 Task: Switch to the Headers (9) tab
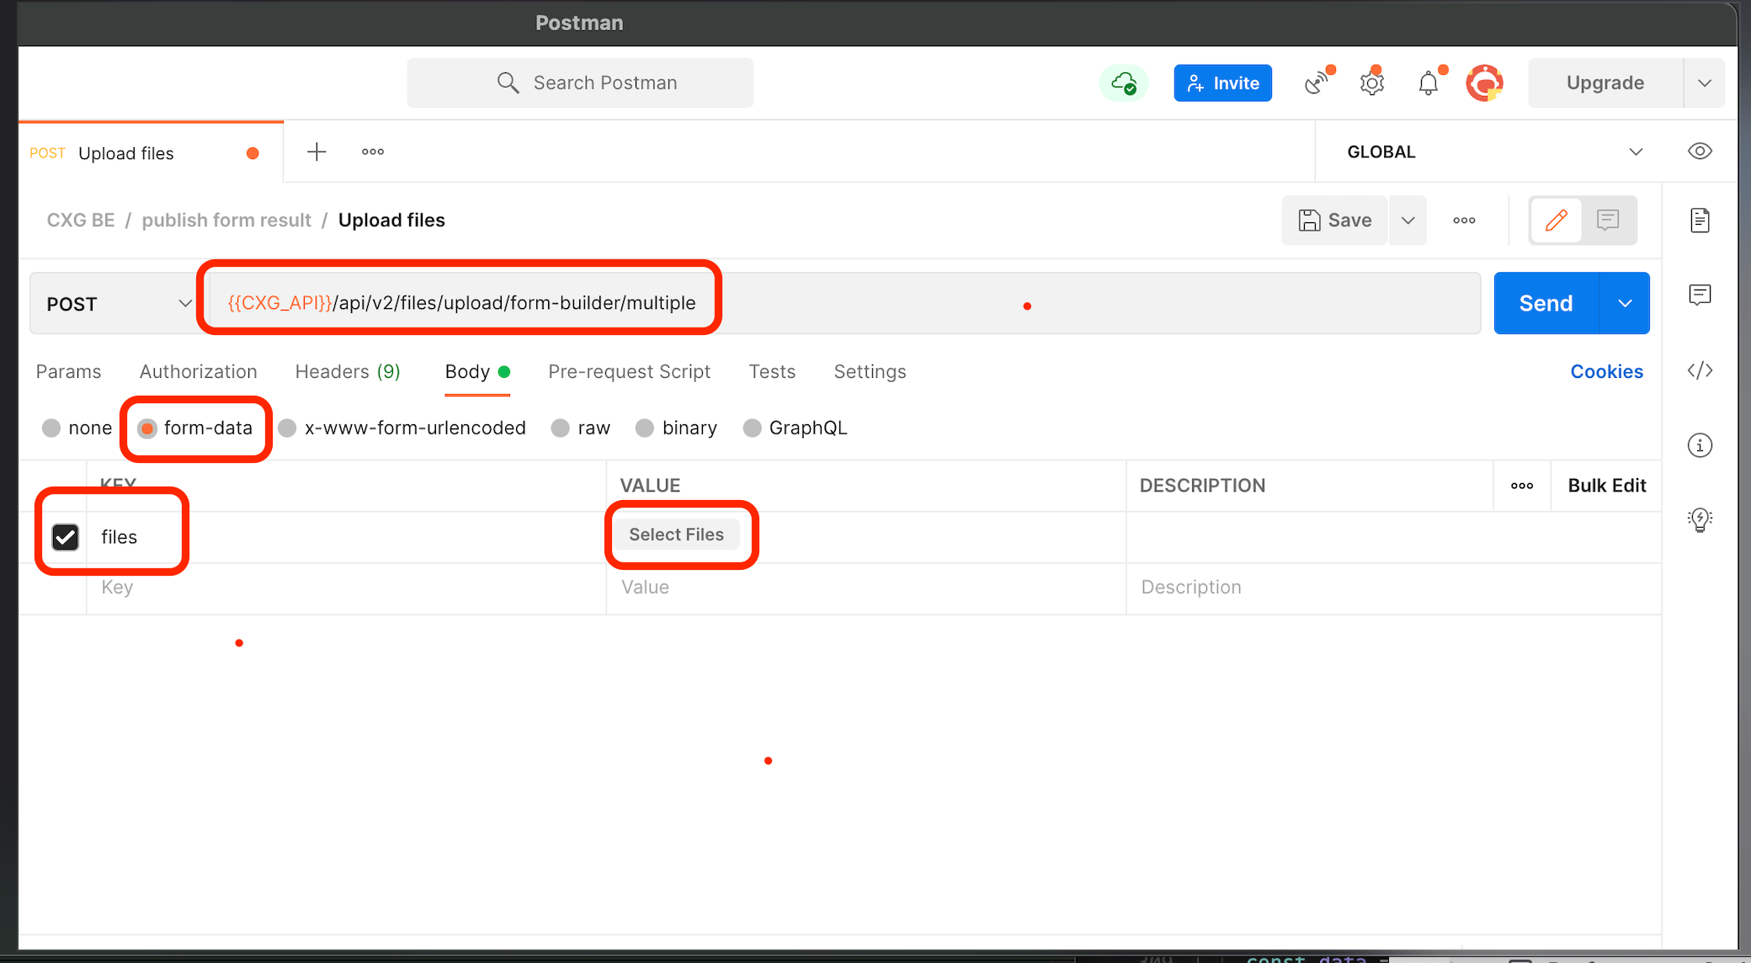coord(348,372)
